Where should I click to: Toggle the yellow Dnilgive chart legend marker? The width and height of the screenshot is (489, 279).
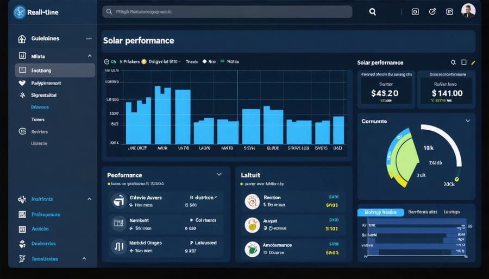[x=144, y=62]
